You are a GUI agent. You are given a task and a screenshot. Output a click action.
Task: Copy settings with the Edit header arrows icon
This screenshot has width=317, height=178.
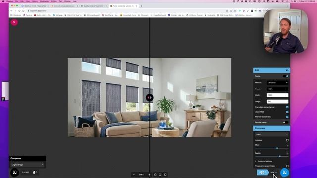[x=287, y=70]
